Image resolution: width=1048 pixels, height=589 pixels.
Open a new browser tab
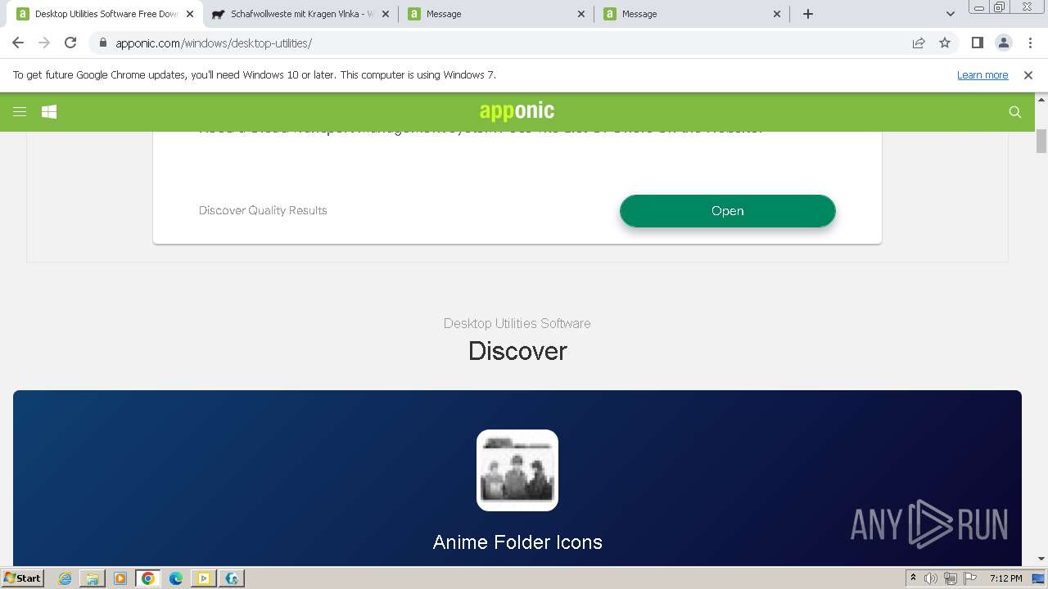pos(808,14)
